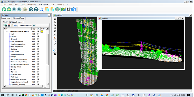The image size is (194, 97).
Task: Click the save floppy disk icon
Action: point(14,9)
